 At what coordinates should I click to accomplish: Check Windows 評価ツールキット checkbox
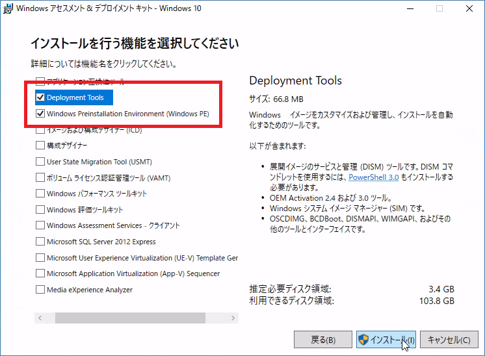(x=40, y=210)
